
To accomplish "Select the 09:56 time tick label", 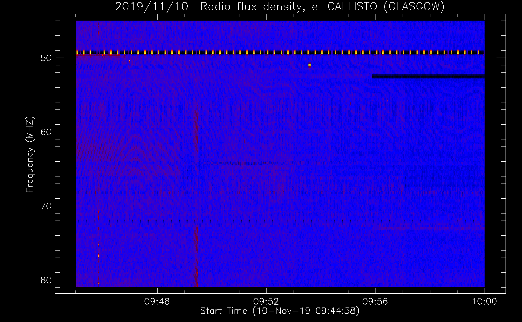I will tap(375, 302).
